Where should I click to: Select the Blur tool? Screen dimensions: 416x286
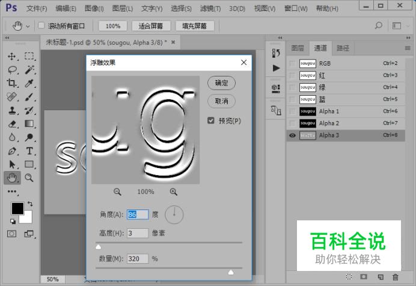[x=12, y=137]
